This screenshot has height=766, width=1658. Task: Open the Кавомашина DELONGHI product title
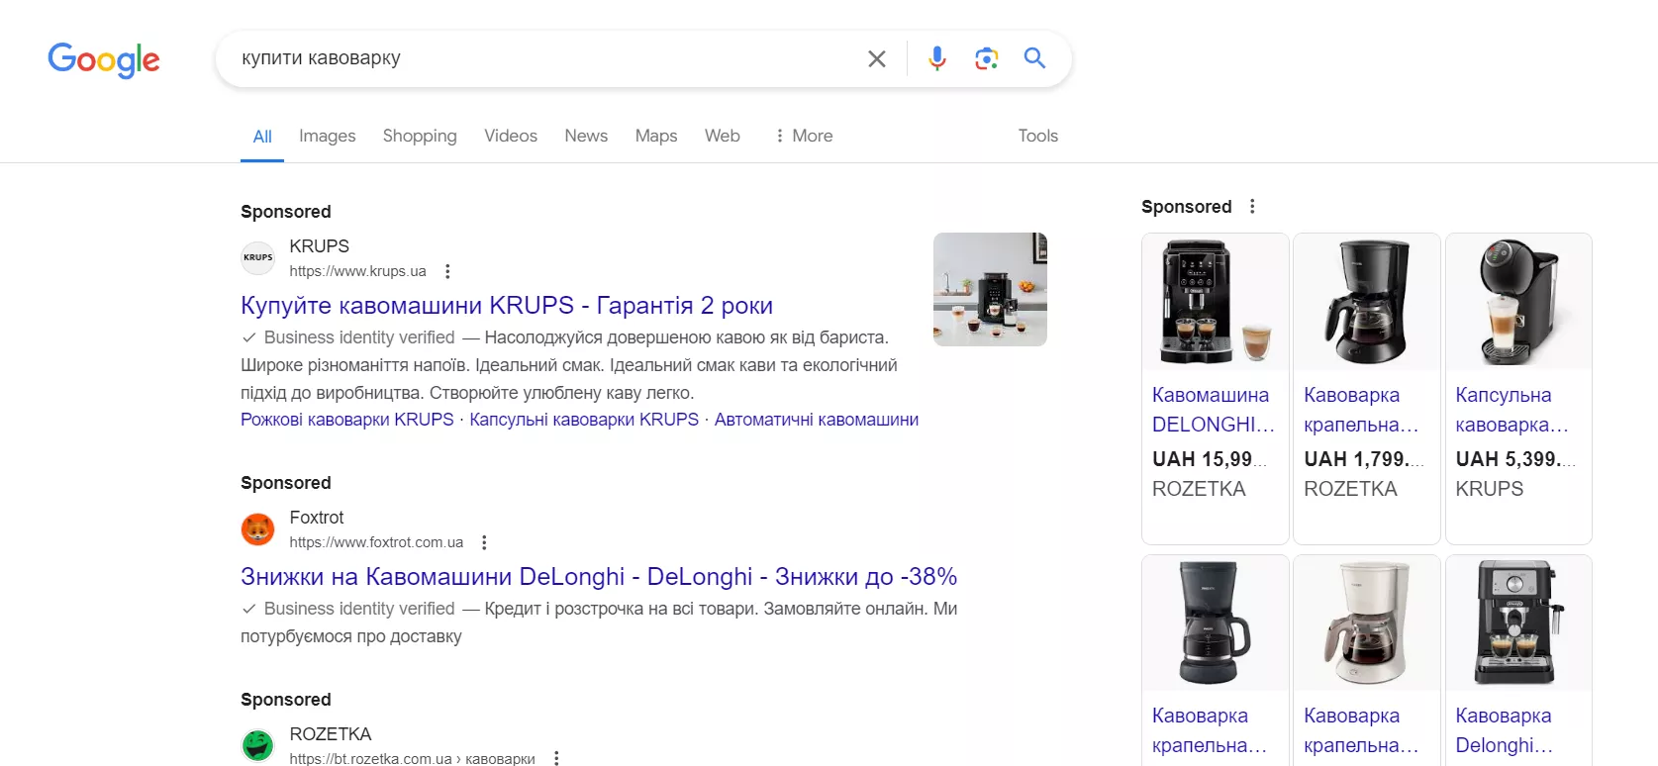pyautogui.click(x=1214, y=410)
